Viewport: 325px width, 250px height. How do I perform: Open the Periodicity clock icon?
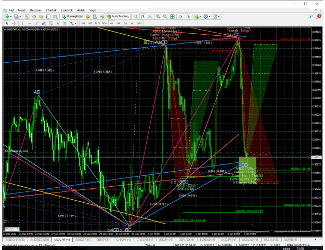pyautogui.click(x=205, y=17)
